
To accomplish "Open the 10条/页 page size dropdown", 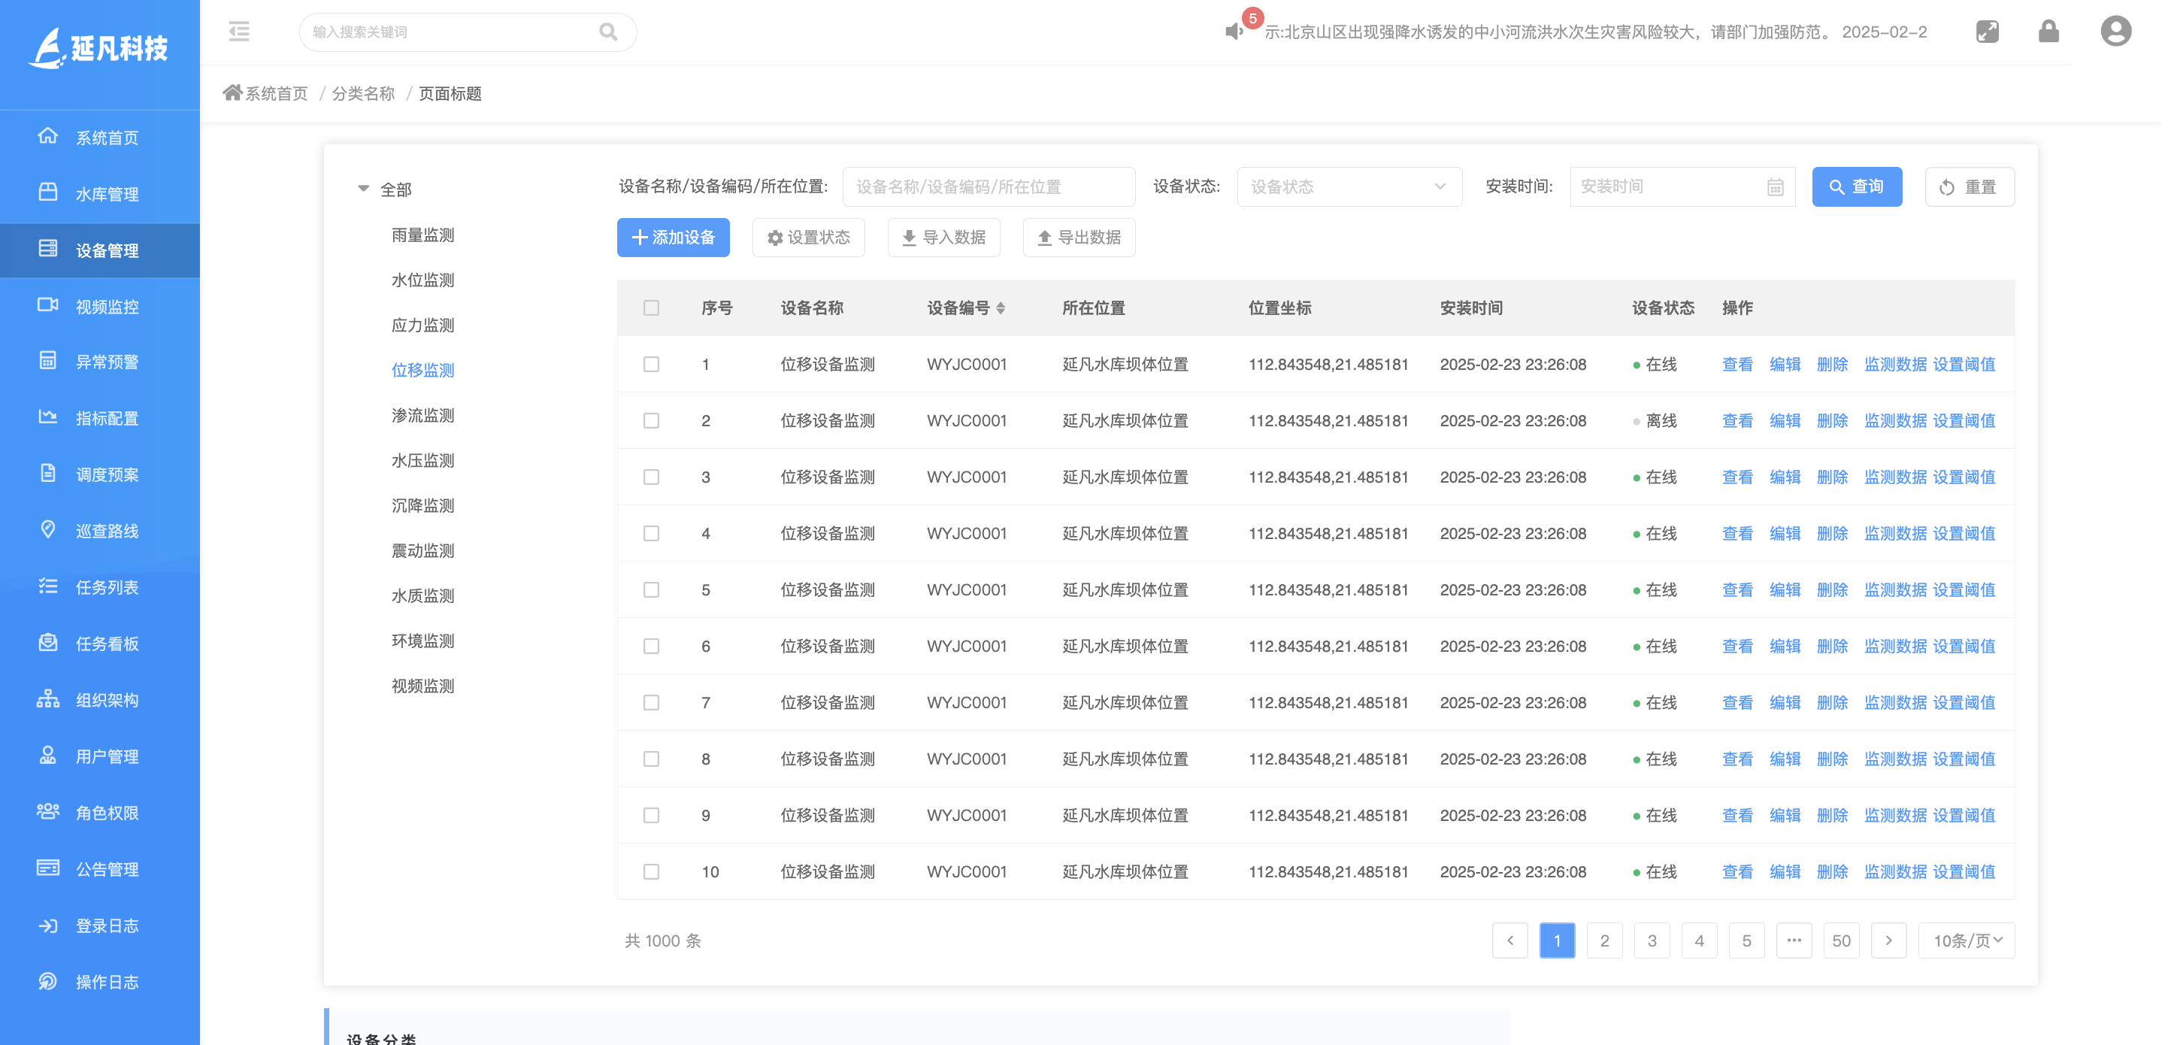I will tap(1965, 940).
